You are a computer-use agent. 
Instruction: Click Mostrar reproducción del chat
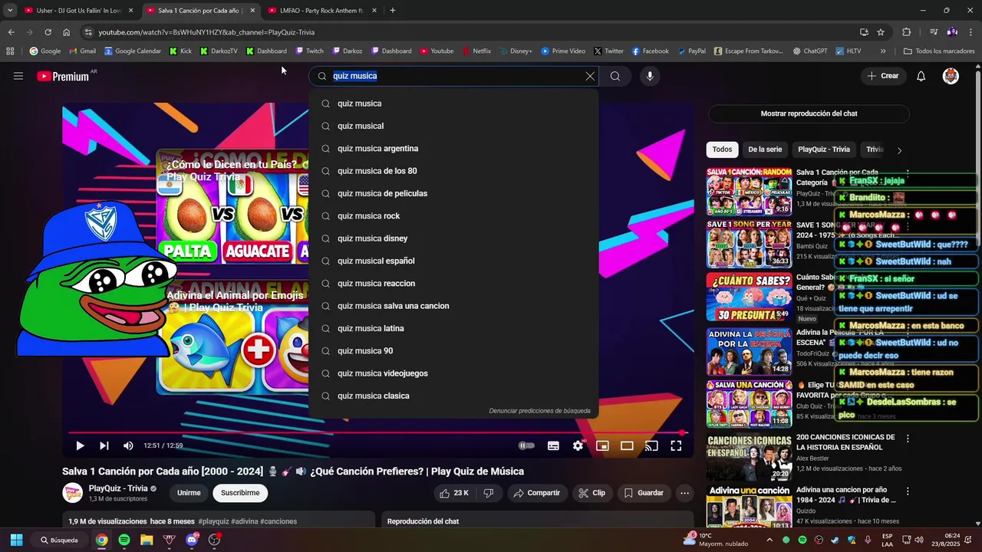[x=809, y=113]
